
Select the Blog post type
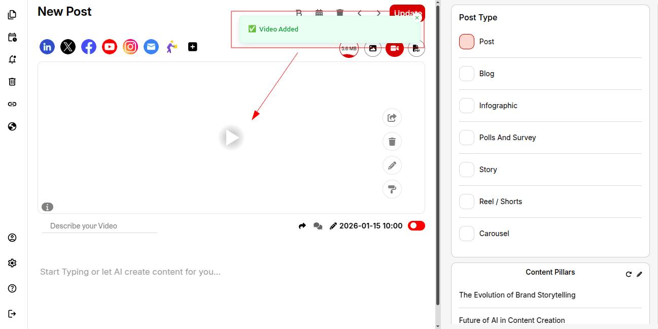tap(467, 74)
